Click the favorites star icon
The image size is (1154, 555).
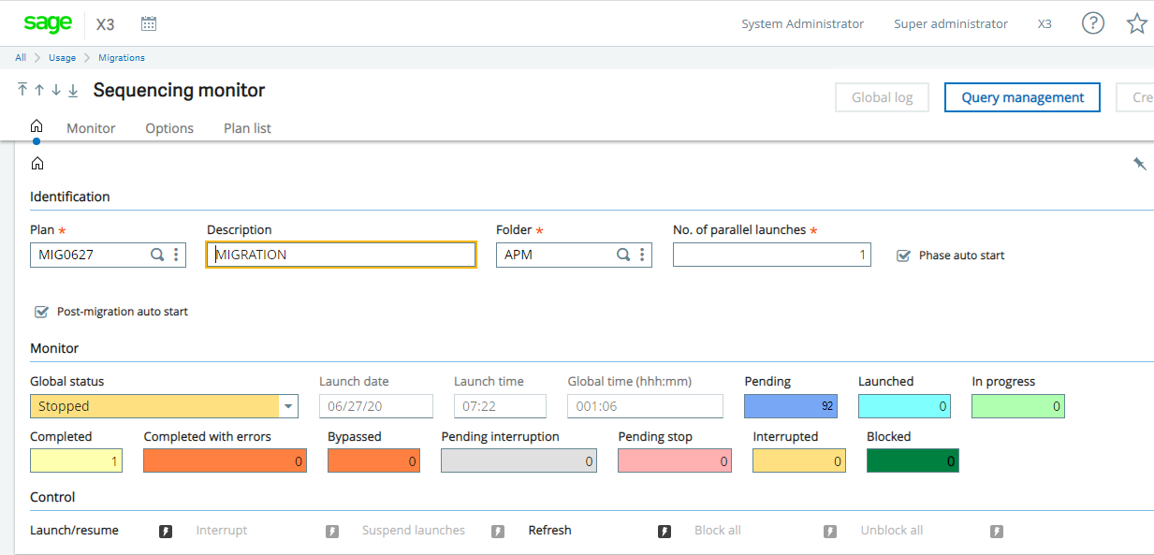(x=1136, y=23)
